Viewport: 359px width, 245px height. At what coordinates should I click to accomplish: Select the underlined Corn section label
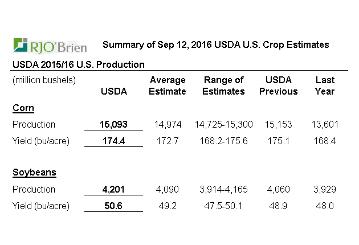[x=23, y=107]
